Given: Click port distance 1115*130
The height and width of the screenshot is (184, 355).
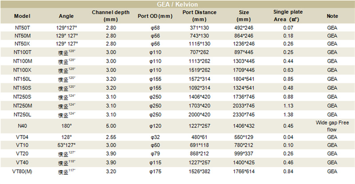Looking at the screenshot, I should (199, 44).
